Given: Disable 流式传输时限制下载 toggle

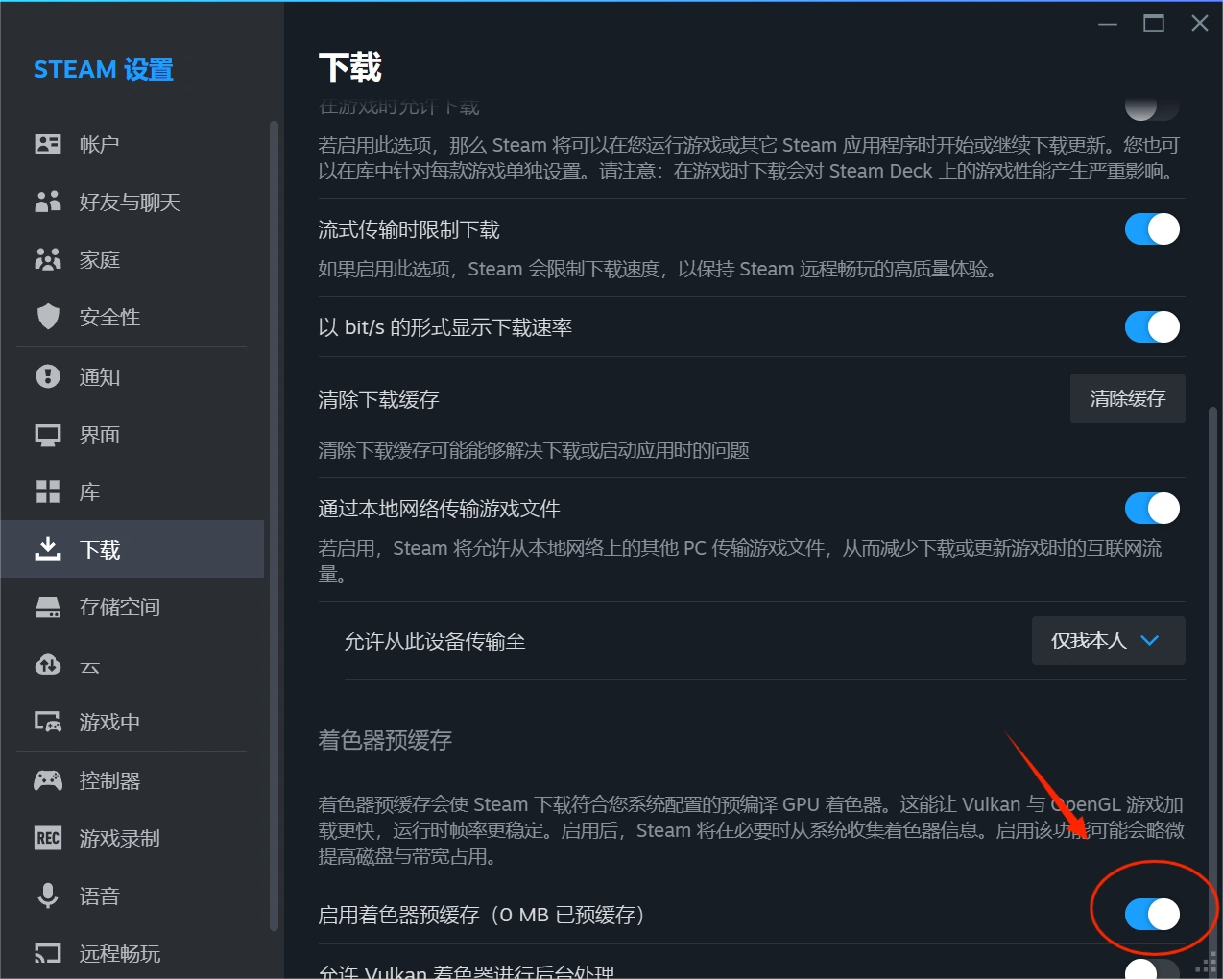Looking at the screenshot, I should (x=1152, y=229).
